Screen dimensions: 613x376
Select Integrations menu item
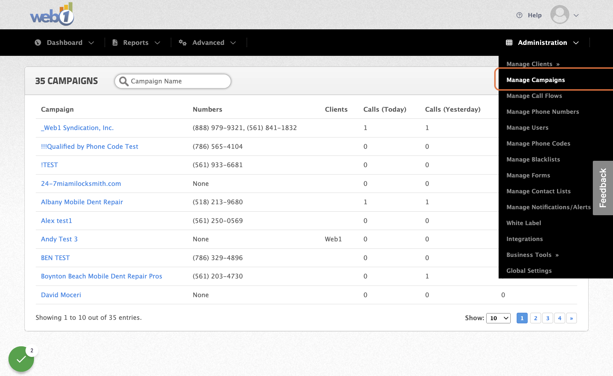(524, 239)
